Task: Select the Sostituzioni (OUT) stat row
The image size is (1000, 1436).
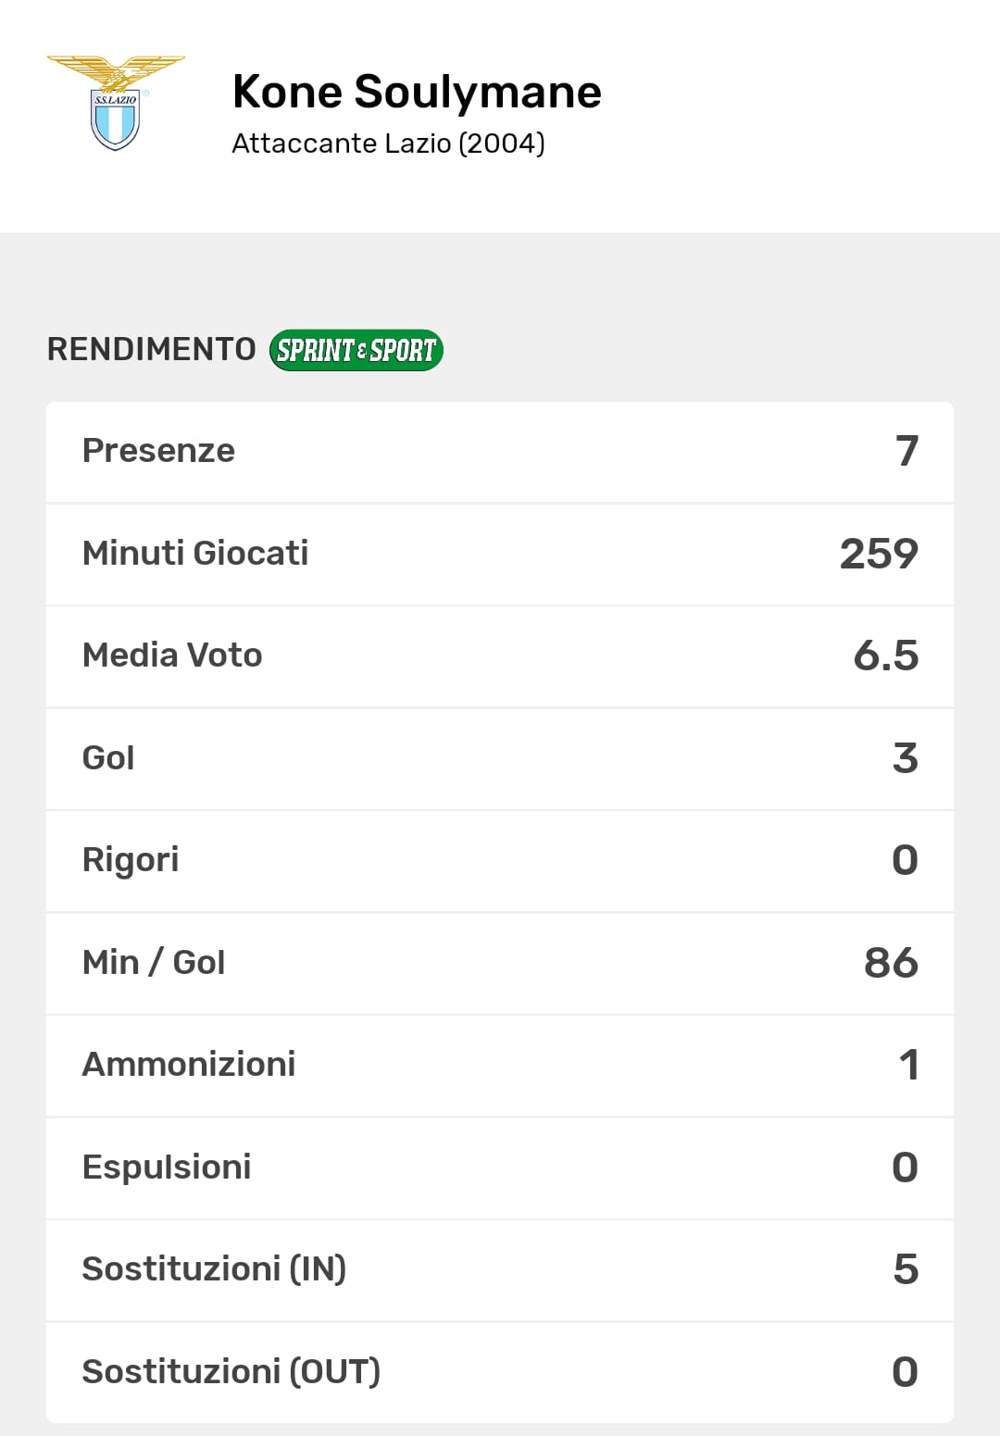Action: [500, 1372]
